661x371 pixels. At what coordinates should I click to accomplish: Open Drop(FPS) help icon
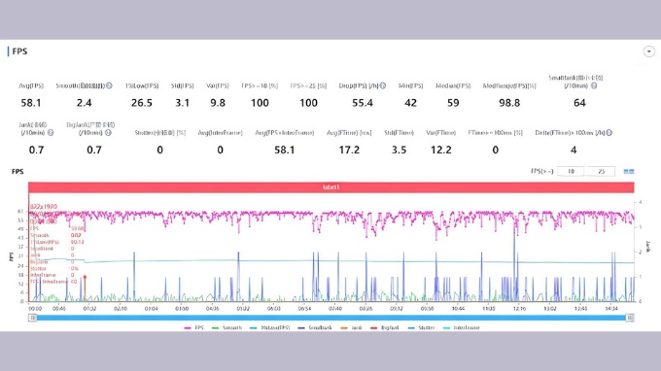(x=383, y=85)
